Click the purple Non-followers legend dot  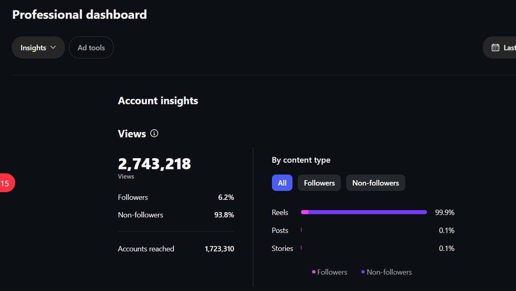click(363, 272)
